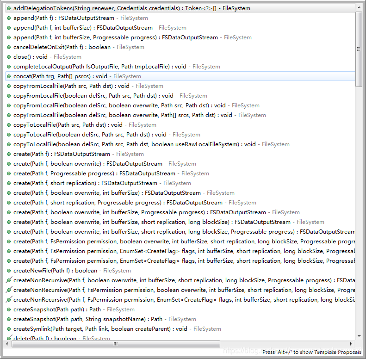Pick create with overwrite, bufferSize, Progressable progress

tap(180, 212)
